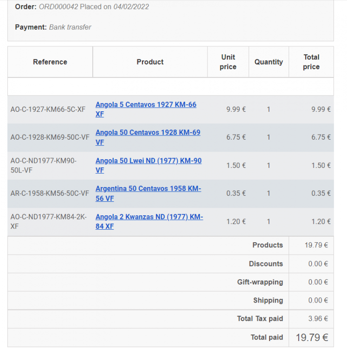The width and height of the screenshot is (347, 348).
Task: Select reference AO-C-ND1977-KM84-2K-XF
Action: click(49, 221)
